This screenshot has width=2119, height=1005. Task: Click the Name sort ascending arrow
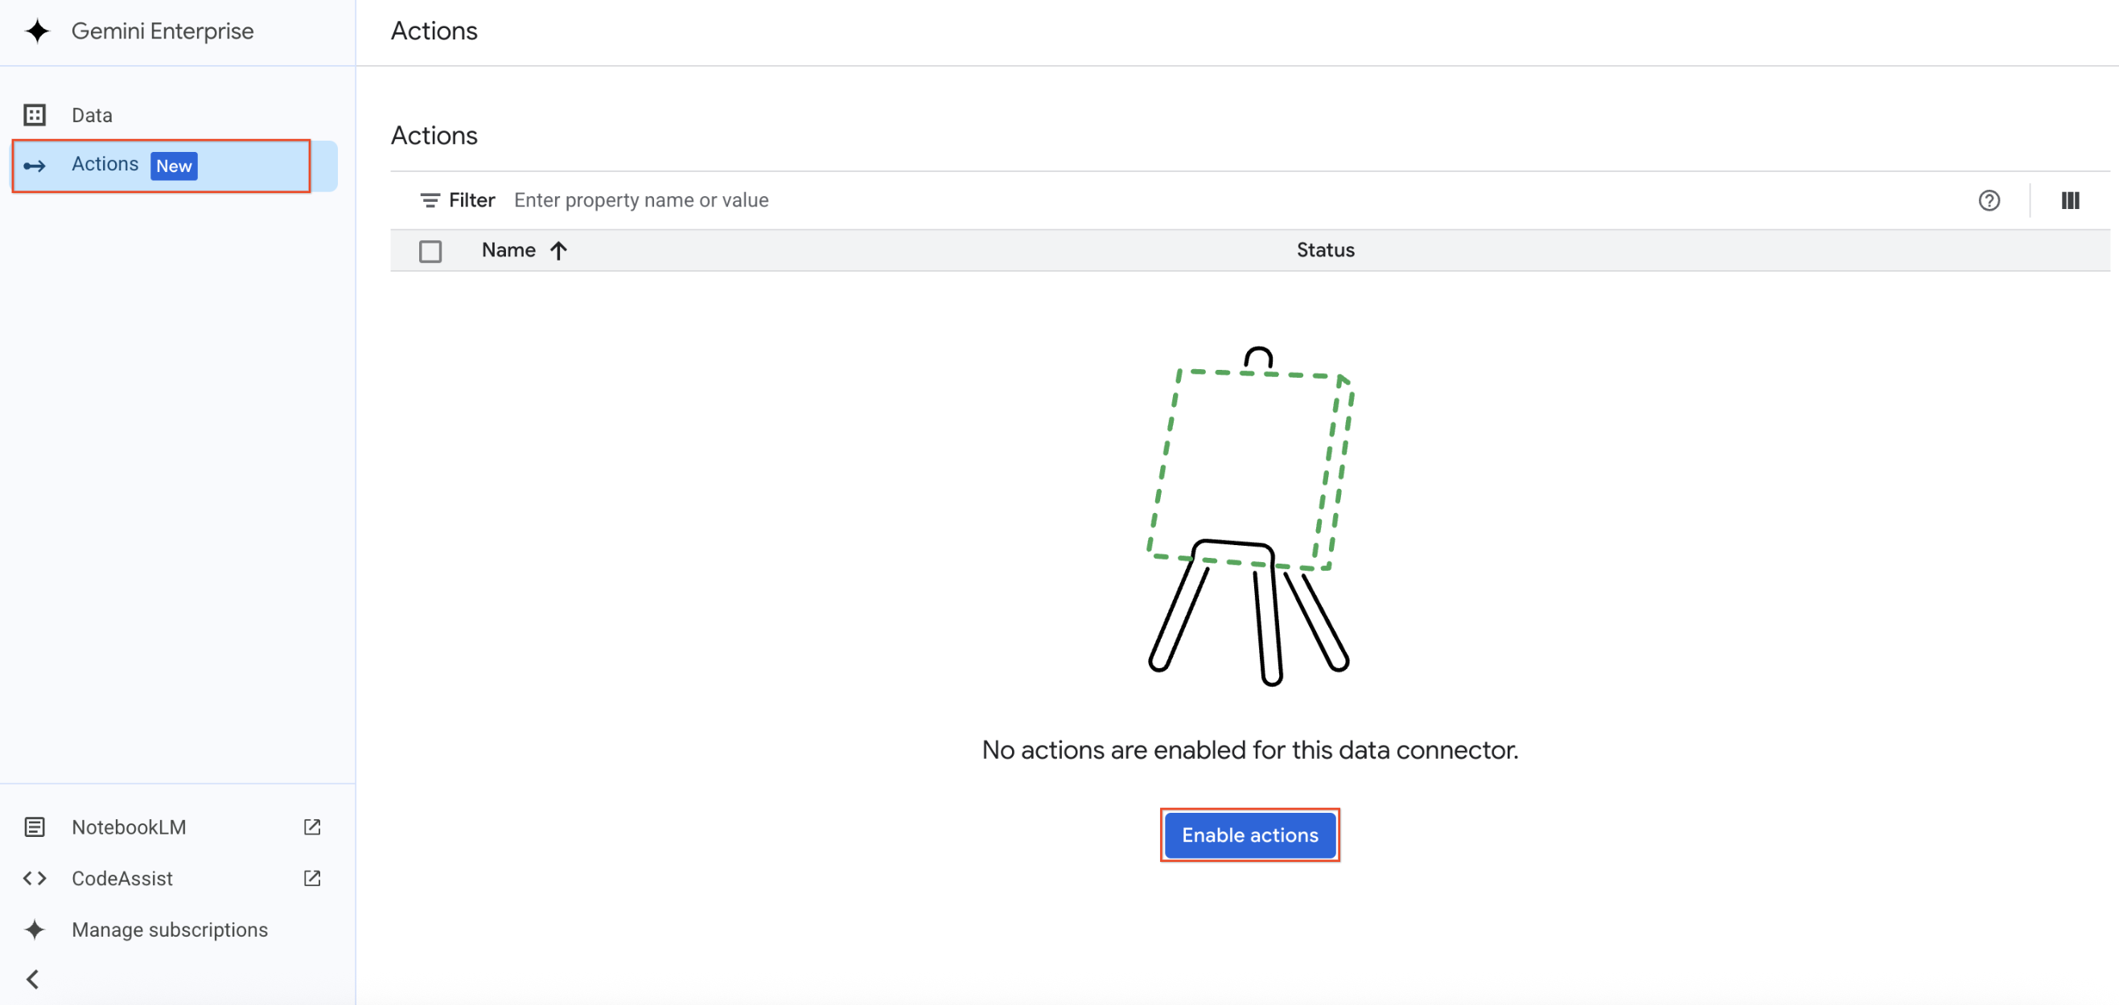click(x=558, y=251)
